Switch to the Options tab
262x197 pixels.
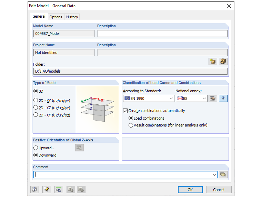(56, 17)
